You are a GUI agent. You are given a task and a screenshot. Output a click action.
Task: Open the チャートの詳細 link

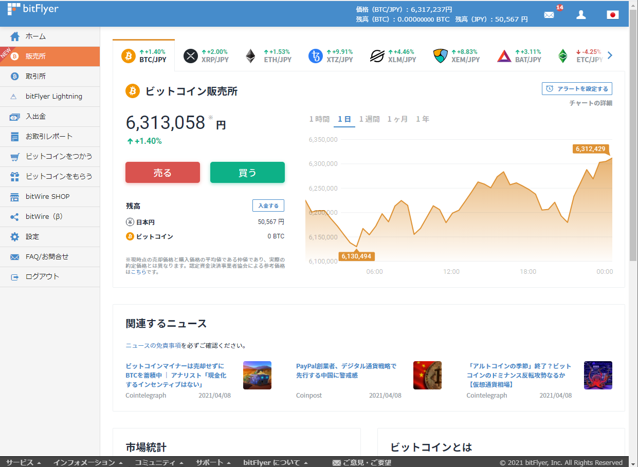tap(591, 103)
